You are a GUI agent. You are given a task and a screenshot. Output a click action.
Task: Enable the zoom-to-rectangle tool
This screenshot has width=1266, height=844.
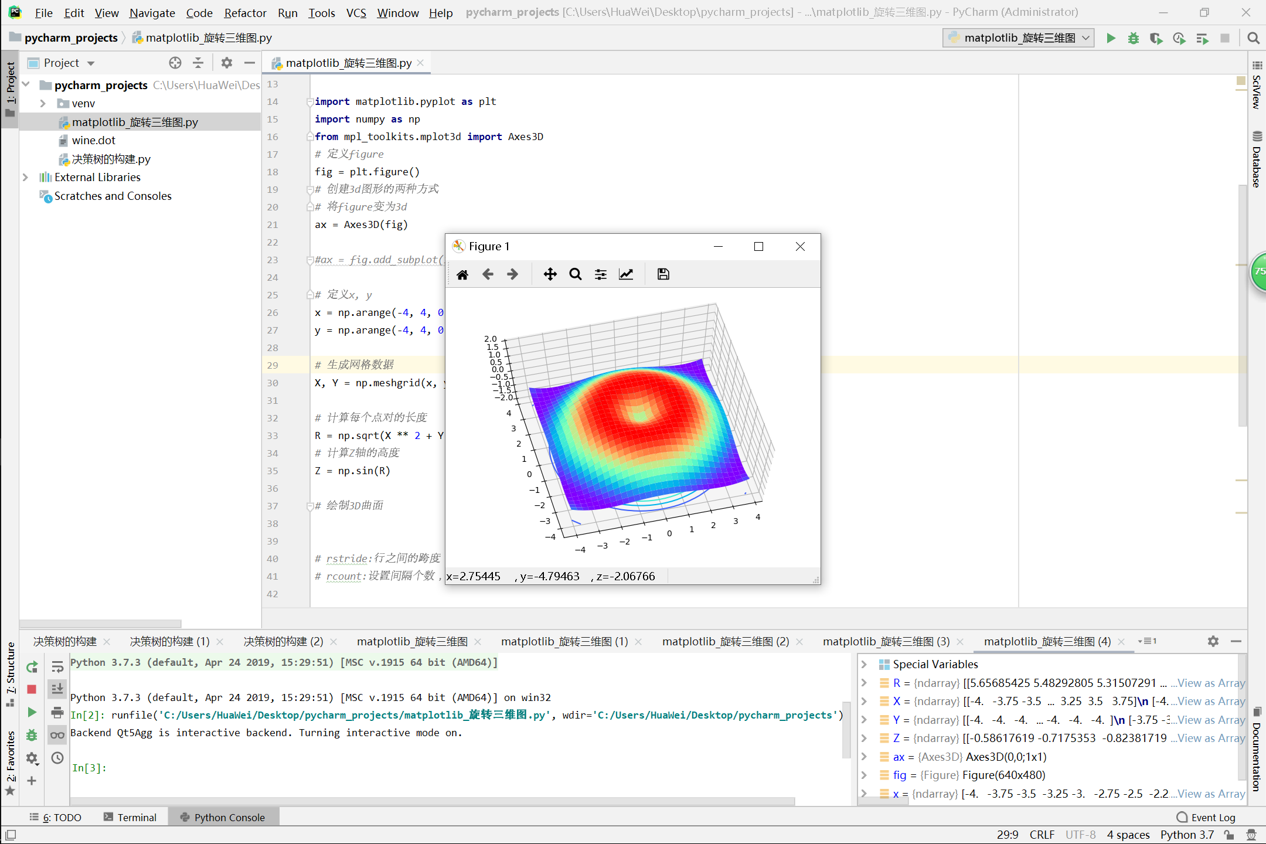click(x=575, y=274)
